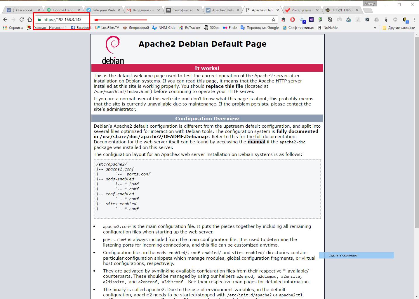Click the gray Google Drive extension
The height and width of the screenshot is (299, 419).
pos(377,20)
